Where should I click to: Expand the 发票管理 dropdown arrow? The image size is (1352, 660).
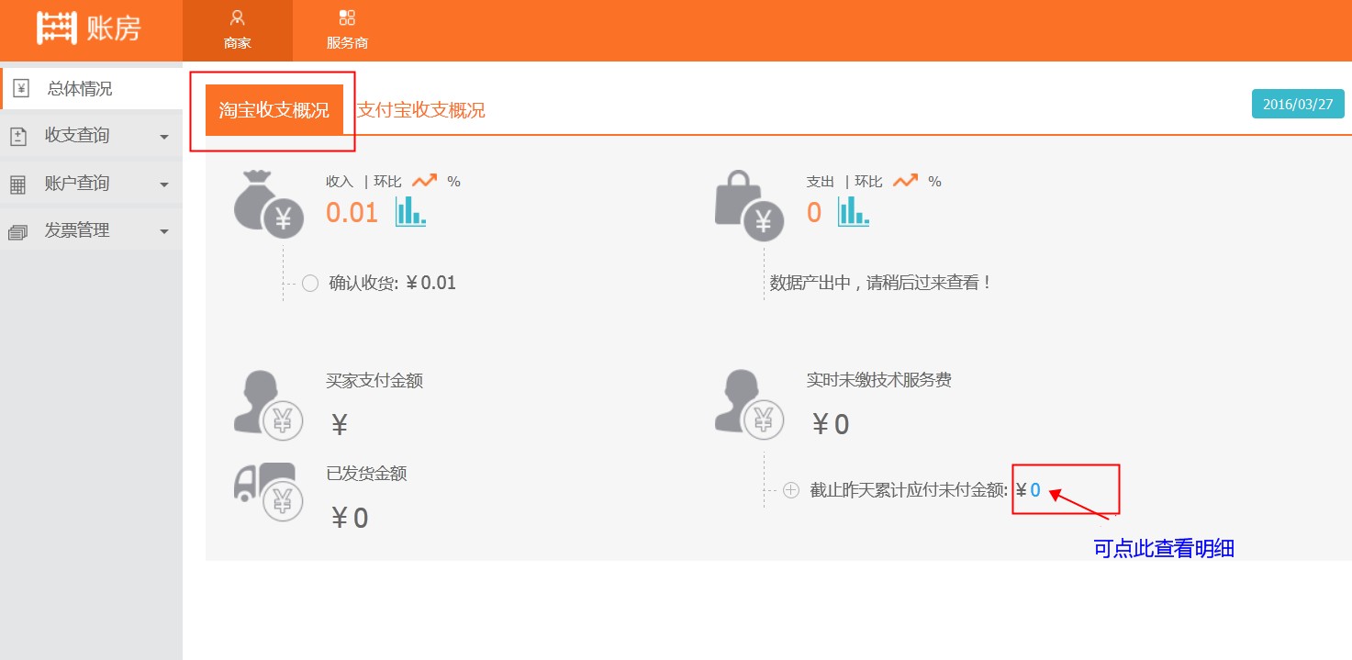164,232
